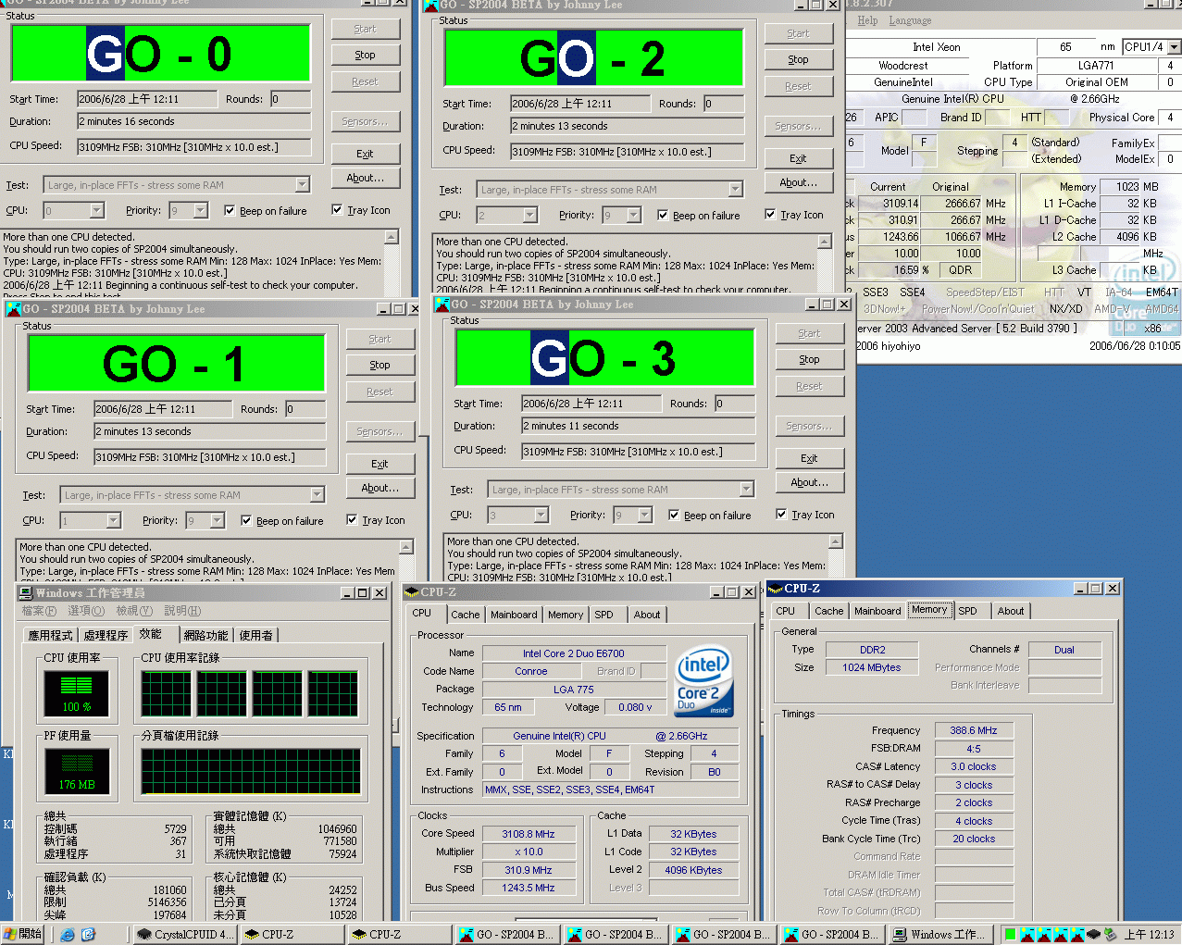Open the Test dropdown in the GO - 1 window
This screenshot has width=1182, height=945.
click(x=317, y=495)
